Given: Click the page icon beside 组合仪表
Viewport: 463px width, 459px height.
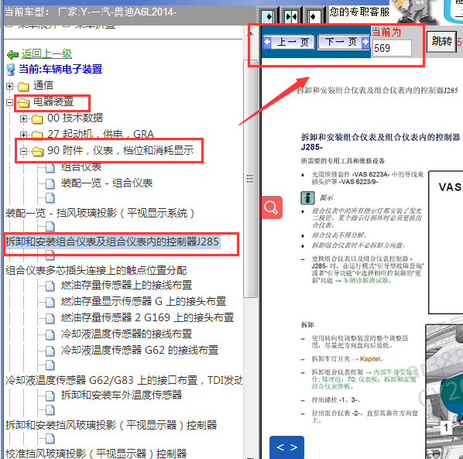Looking at the screenshot, I should pyautogui.click(x=50, y=167).
